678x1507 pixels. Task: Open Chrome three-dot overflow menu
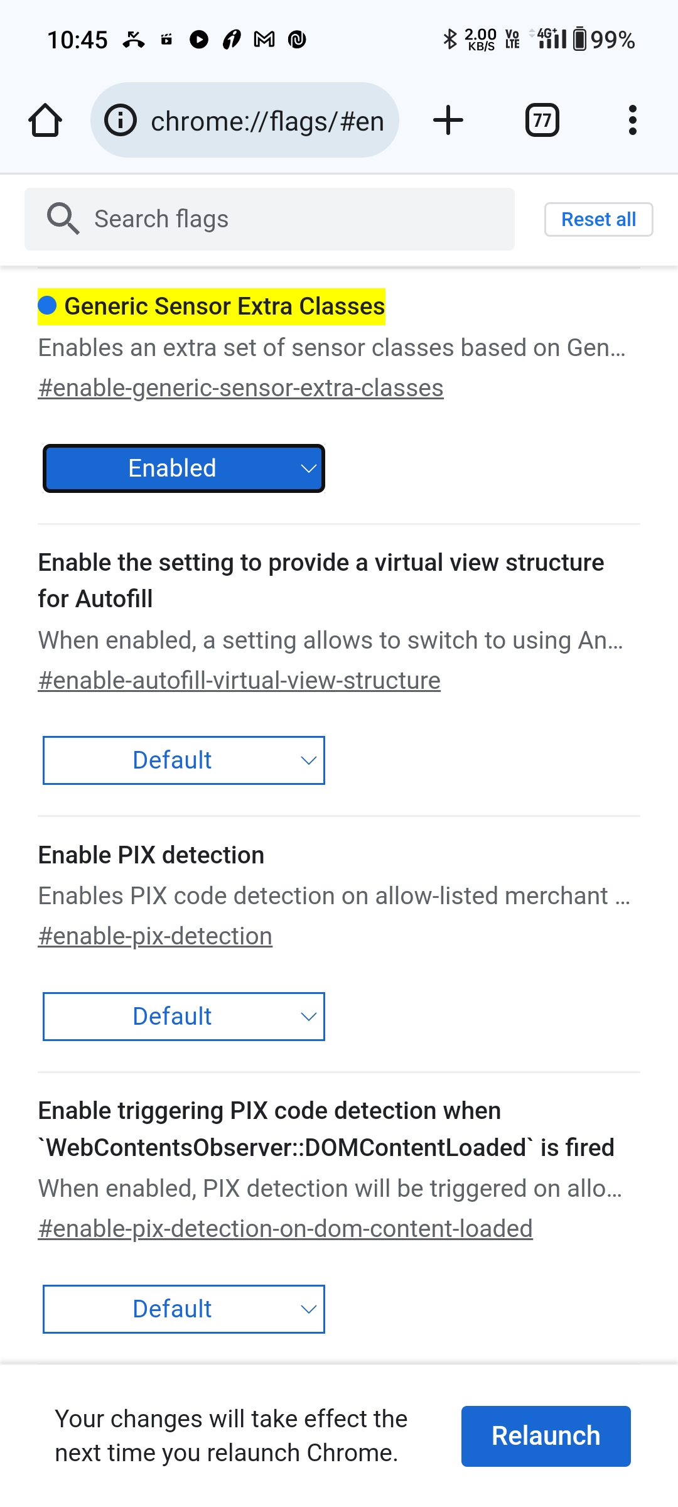click(632, 120)
